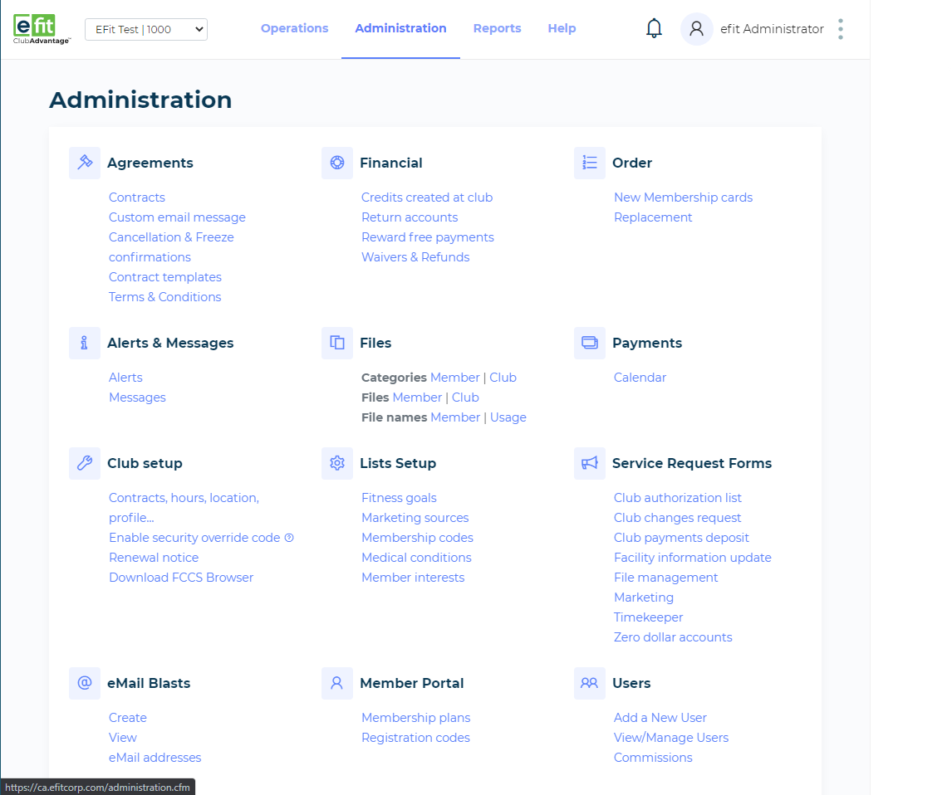Open Club link in Categories row
The image size is (952, 795).
point(503,378)
